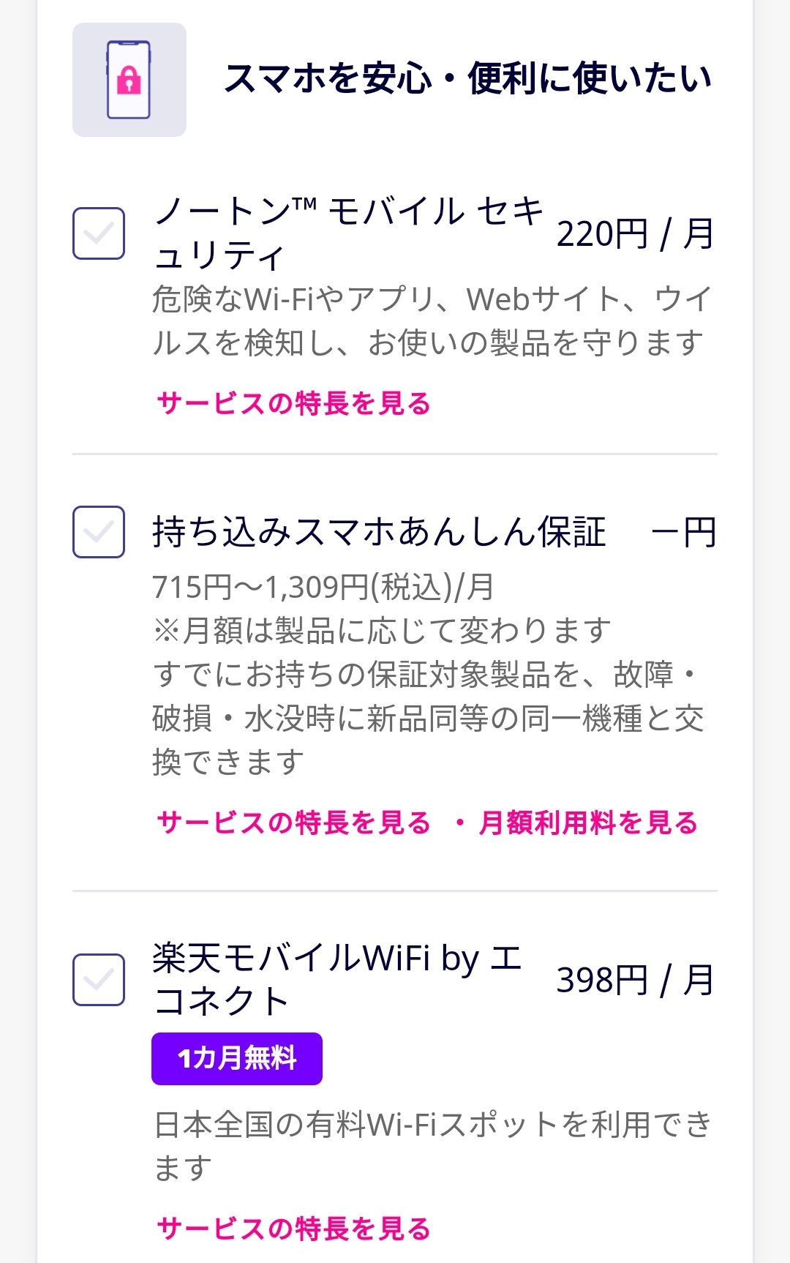This screenshot has width=790, height=1263.
Task: Click the smartphone lock icon
Action: [x=129, y=80]
